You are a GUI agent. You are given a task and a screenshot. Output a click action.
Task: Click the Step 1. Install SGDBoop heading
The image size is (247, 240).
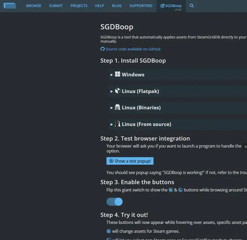(133, 61)
